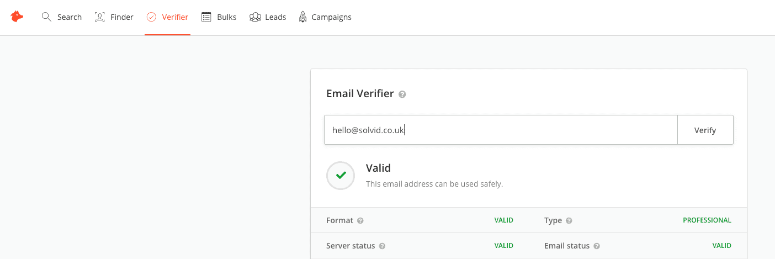Click help icon beside Email status
The image size is (775, 259).
[597, 246]
